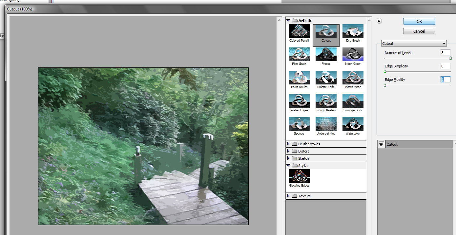Toggle the Cutout effect layer eye icon
The width and height of the screenshot is (456, 235).
coord(381,144)
